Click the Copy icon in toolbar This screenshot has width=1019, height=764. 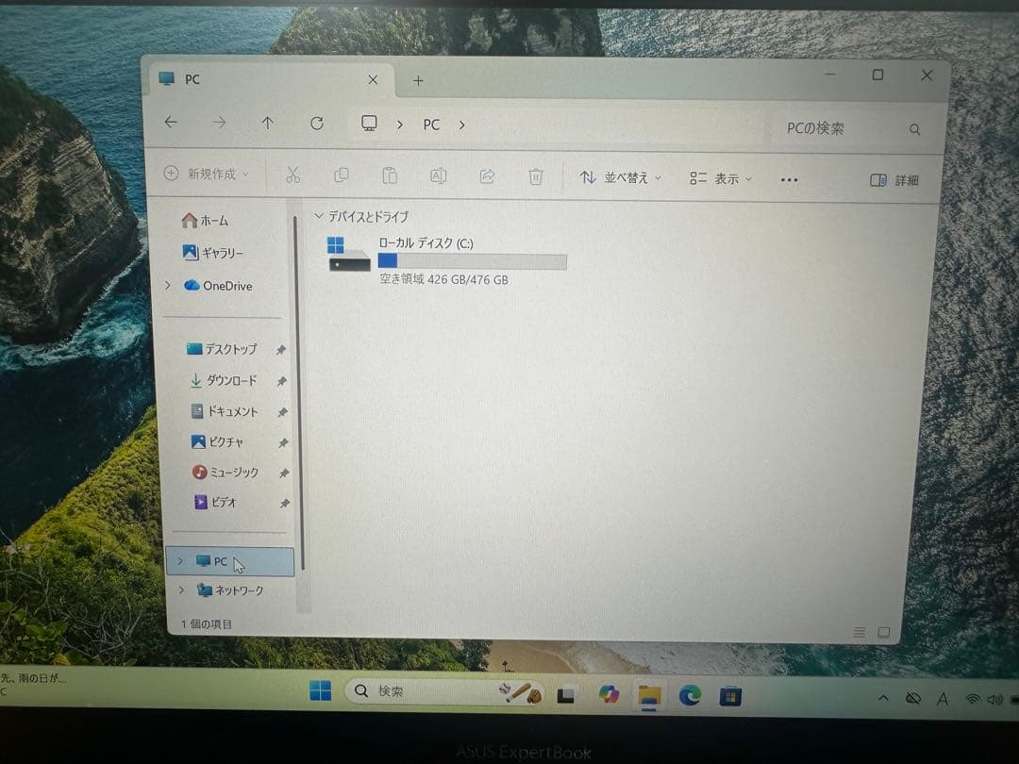pyautogui.click(x=342, y=174)
